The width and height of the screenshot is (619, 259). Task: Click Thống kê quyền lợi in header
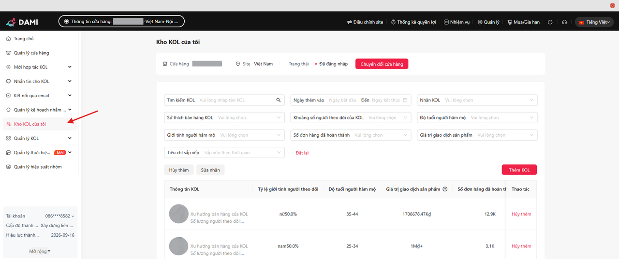click(413, 22)
